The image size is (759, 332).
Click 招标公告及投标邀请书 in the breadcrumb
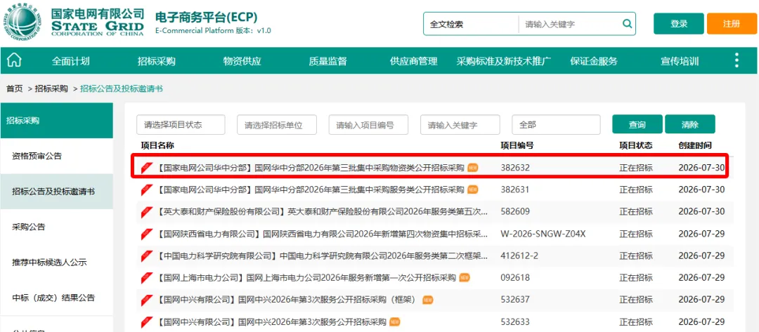[x=122, y=88]
